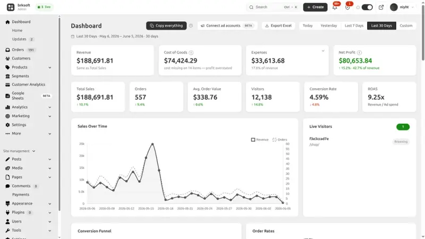This screenshot has height=239, width=425.
Task: Click the Cost of Goods info icon
Action: 191,53
